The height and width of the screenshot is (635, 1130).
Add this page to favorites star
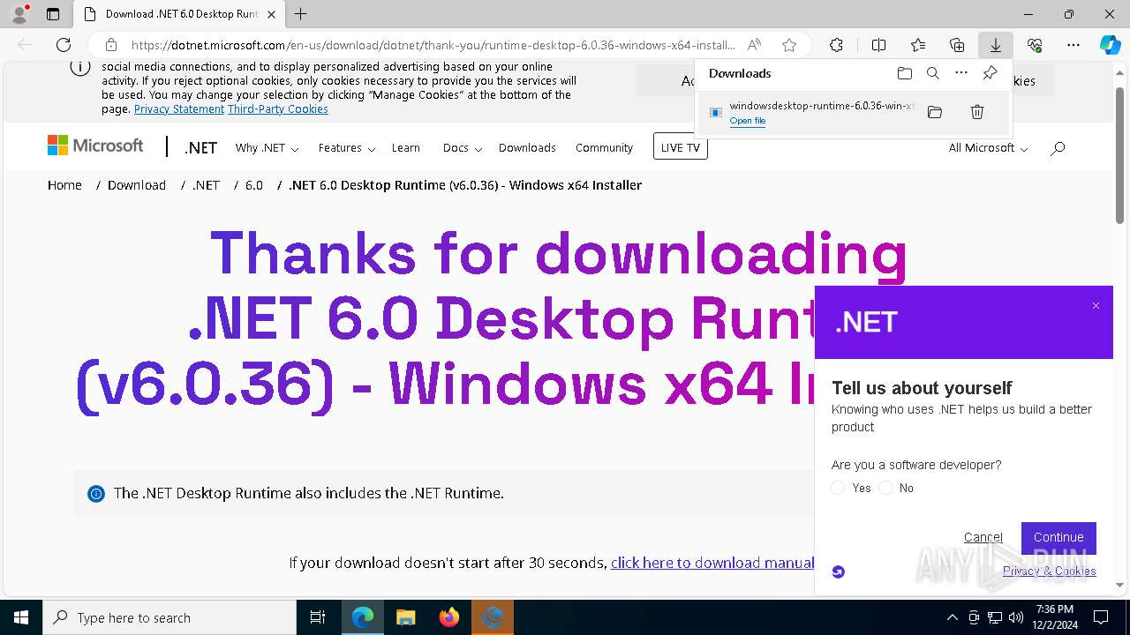[x=789, y=45]
